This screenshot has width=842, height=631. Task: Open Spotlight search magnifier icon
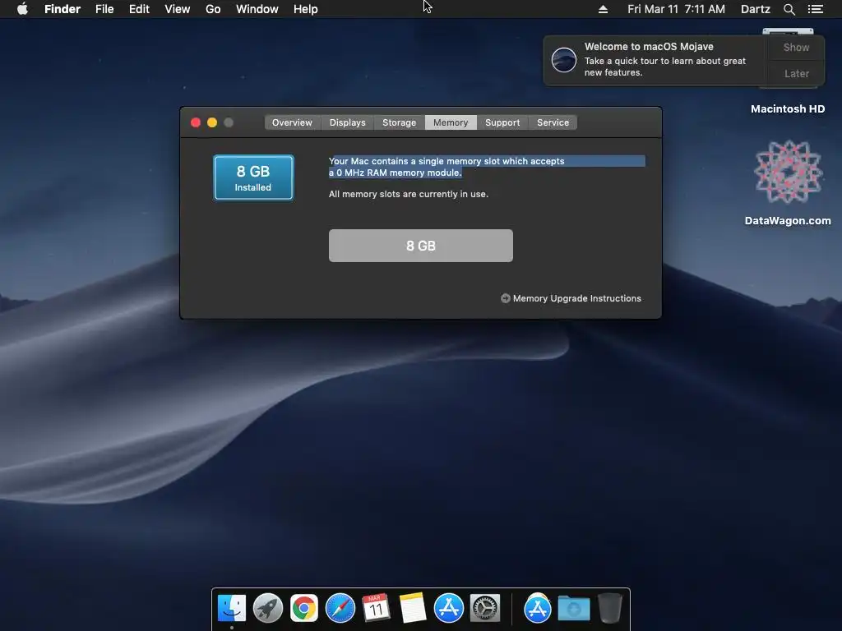coord(789,9)
